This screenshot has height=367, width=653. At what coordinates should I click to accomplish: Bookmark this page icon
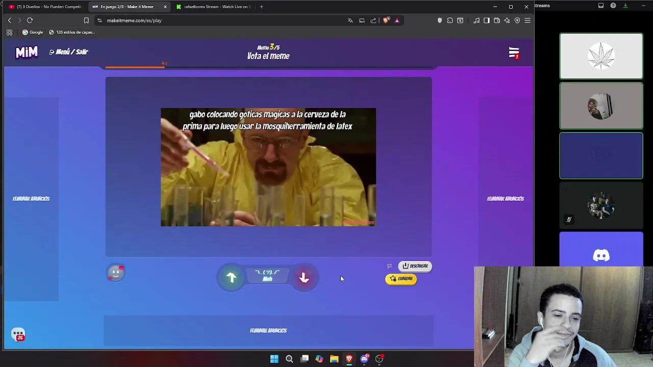click(86, 20)
